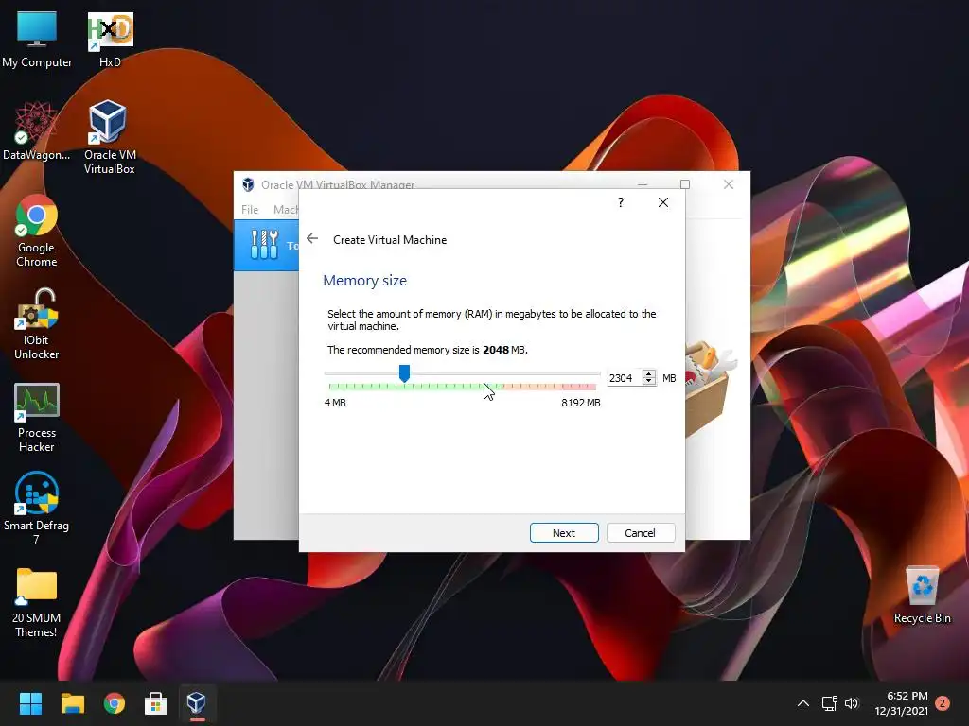Viewport: 969px width, 726px height.
Task: Click the memory value field showing 2304
Action: pos(623,378)
